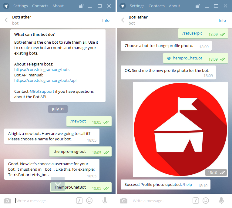This screenshot has height=208, width=232.
Task: Click 'OK. Send me the new profile photo' message
Action: 168,72
